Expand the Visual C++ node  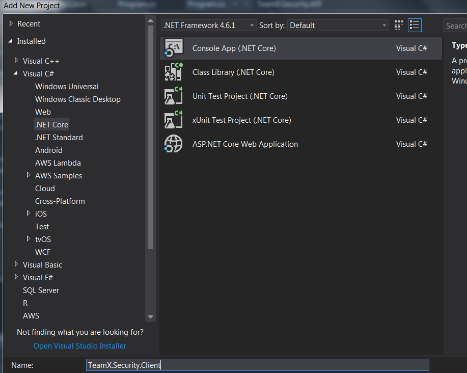coord(16,61)
